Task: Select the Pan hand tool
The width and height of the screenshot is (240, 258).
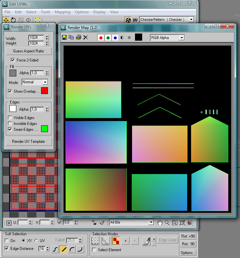Action: pos(159,223)
